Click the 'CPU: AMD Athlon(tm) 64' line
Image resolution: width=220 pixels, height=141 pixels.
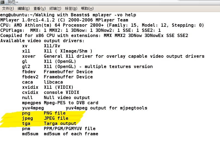[102, 25]
